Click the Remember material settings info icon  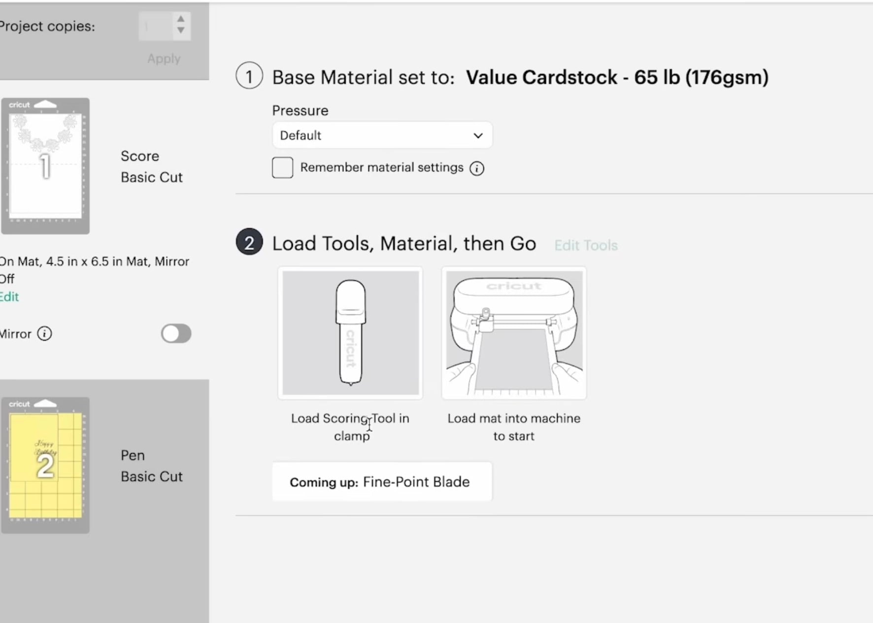click(x=476, y=168)
